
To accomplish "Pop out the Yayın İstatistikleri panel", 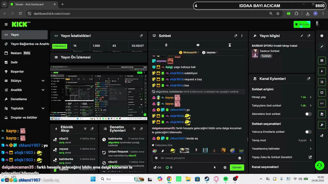I will (141, 36).
